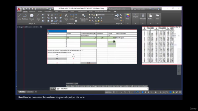The image size is (198, 111).
Task: Toggle Ortho mode in status bar
Action: [122, 92]
